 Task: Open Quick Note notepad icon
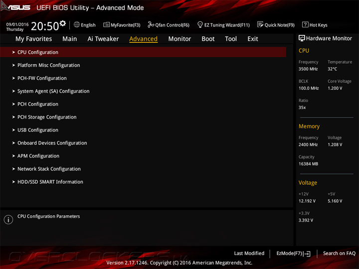260,24
